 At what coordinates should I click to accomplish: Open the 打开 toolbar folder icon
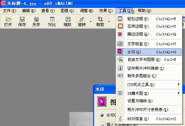8,19
